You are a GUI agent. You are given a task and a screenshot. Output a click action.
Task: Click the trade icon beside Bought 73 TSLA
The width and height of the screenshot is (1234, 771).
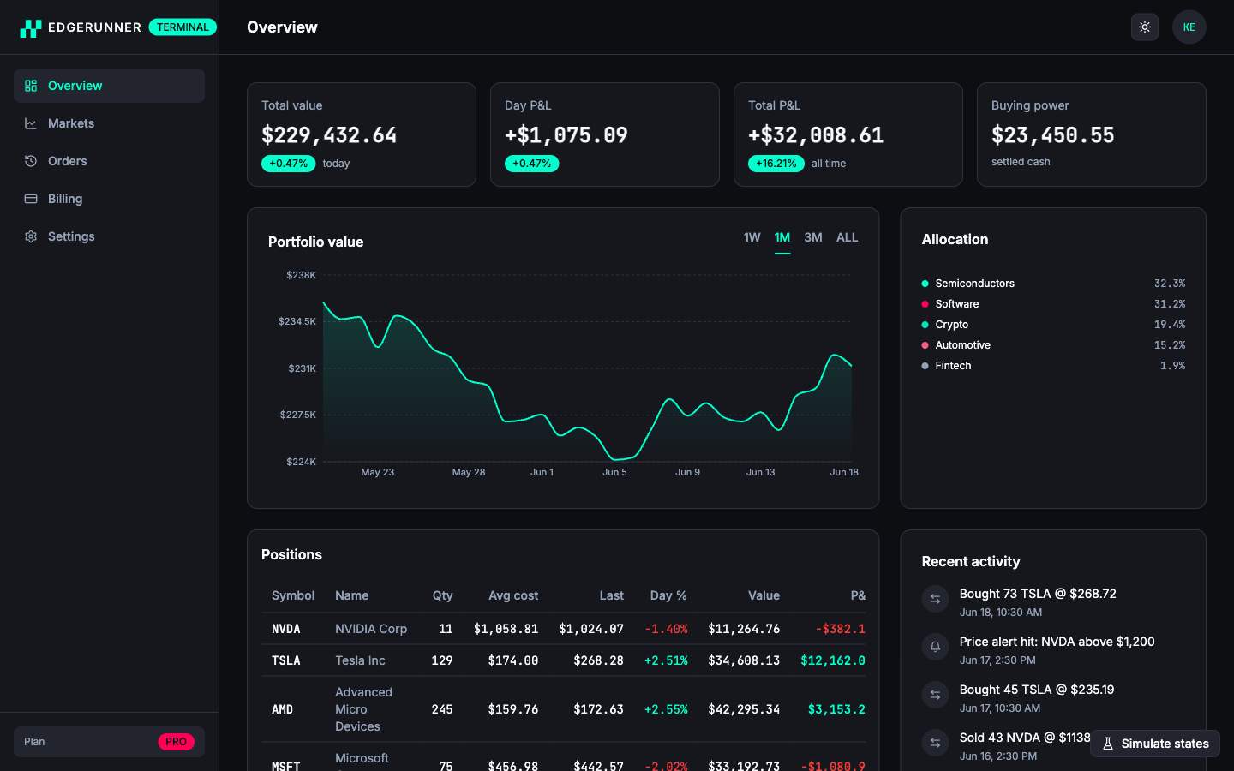pos(936,599)
